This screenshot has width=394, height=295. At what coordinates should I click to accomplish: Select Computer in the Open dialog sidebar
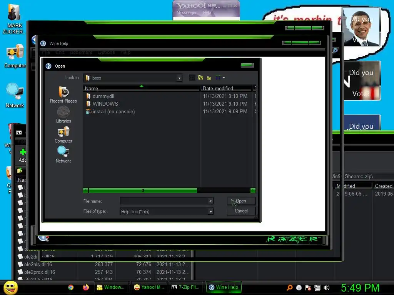[63, 135]
